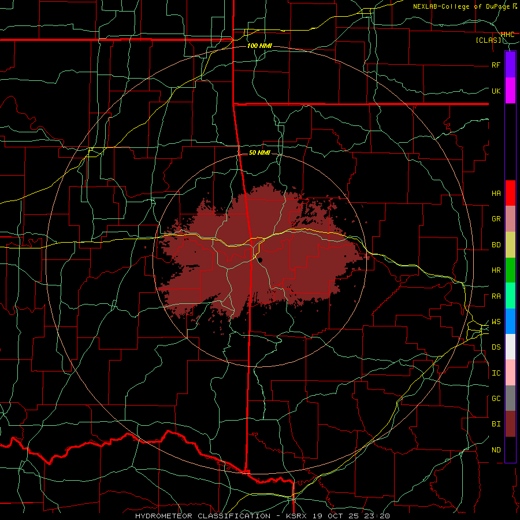
Task: Click the HA red legend swatch
Action: [510, 193]
